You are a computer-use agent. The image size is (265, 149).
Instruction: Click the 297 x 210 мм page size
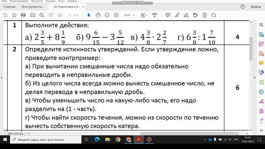click(15, 134)
